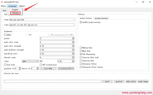Minimize the Anime4KCPP GUI window

point(136,2)
